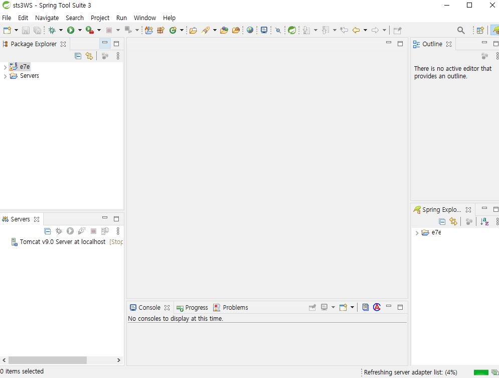This screenshot has height=378, width=499.
Task: Open the Navigate menu
Action: (47, 18)
